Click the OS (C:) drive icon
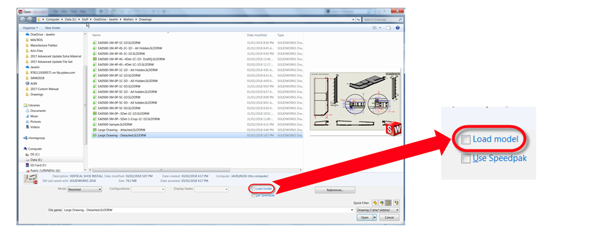589x242 pixels. (x=27, y=154)
